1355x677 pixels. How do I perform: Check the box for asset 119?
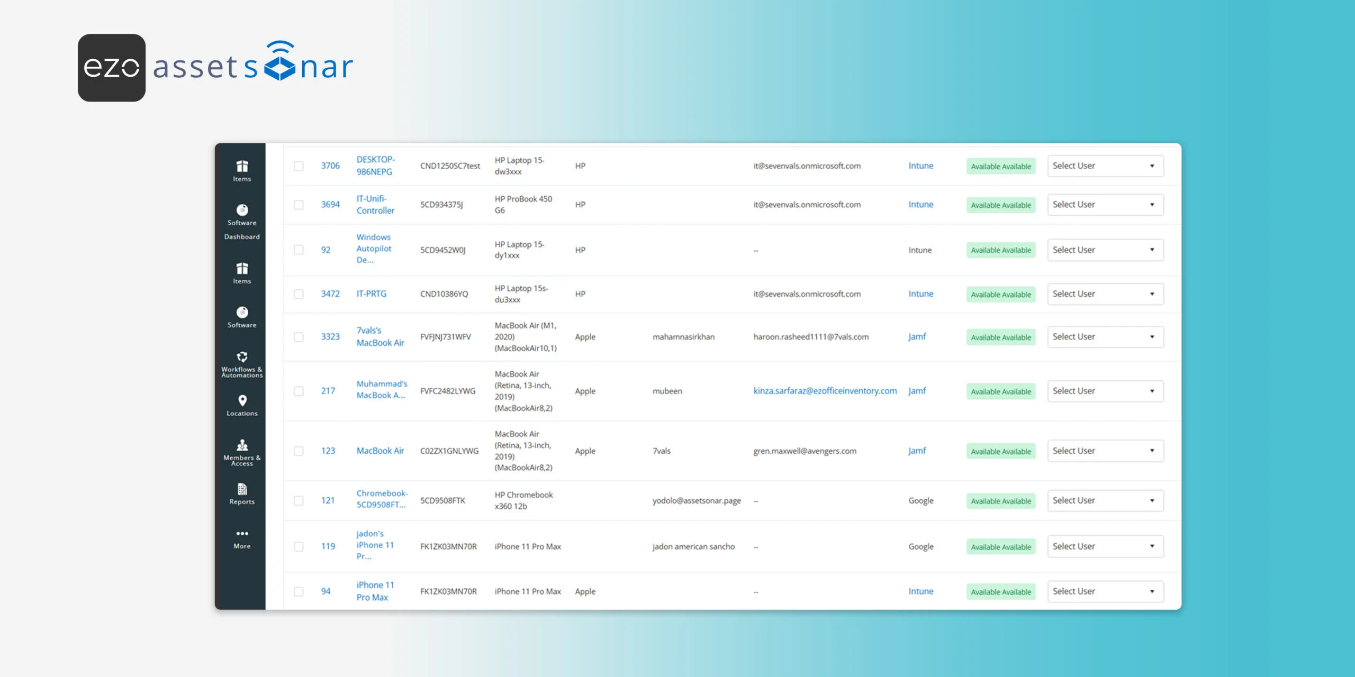299,547
